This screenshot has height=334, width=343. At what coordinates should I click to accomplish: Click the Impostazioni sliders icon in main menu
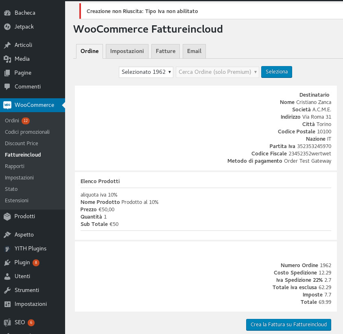point(7,304)
